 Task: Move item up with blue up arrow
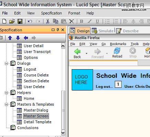[10, 38]
